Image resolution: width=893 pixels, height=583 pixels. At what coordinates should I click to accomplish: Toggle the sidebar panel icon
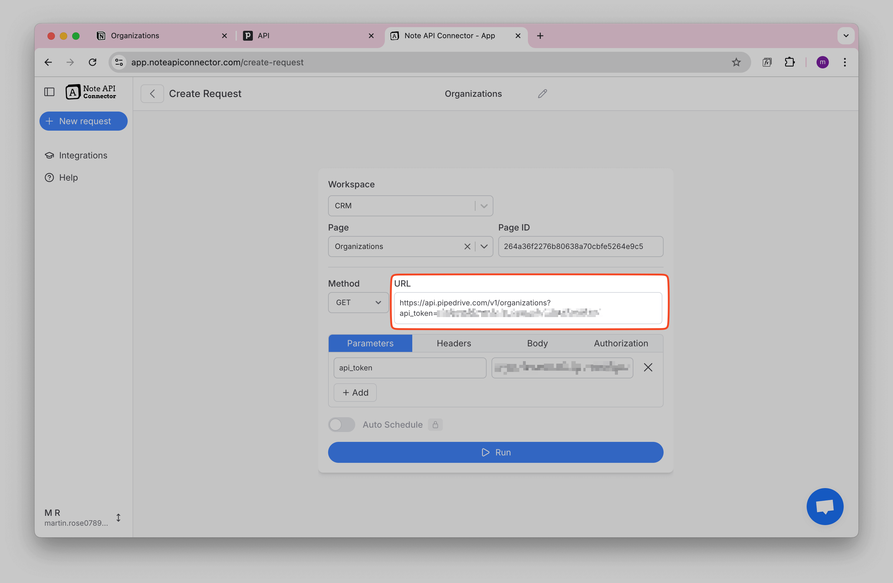click(x=49, y=92)
